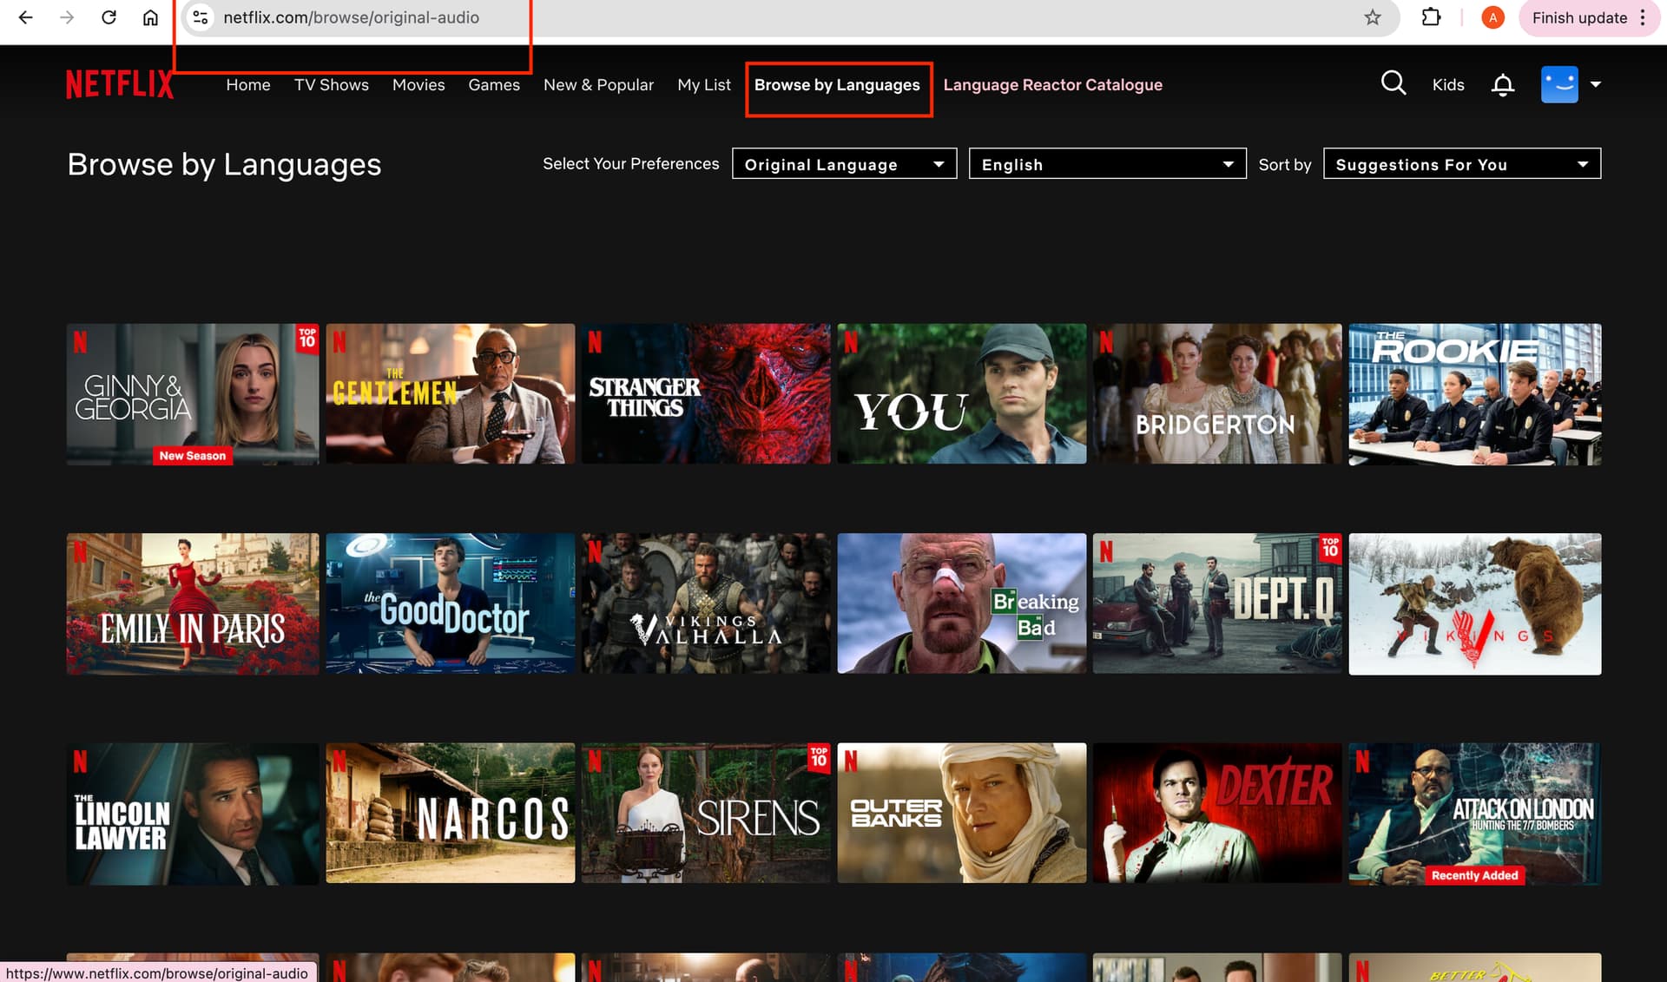The width and height of the screenshot is (1667, 982).
Task: Expand the Original Language dropdown
Action: click(844, 164)
